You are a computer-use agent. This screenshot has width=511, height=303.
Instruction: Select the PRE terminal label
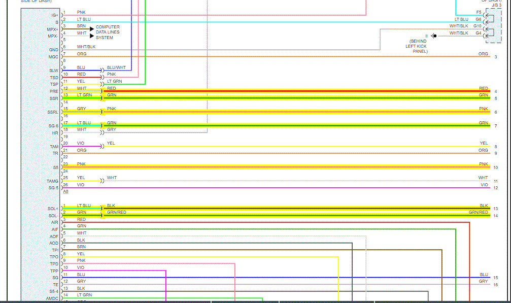pyautogui.click(x=54, y=91)
